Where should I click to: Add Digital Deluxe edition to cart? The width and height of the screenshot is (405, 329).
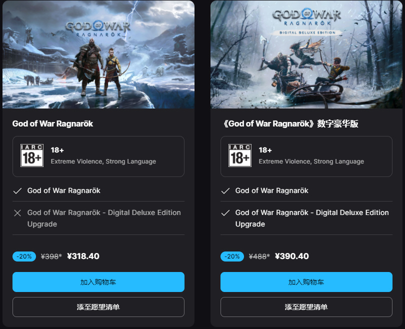click(x=306, y=282)
